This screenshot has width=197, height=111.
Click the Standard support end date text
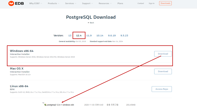point(106,42)
